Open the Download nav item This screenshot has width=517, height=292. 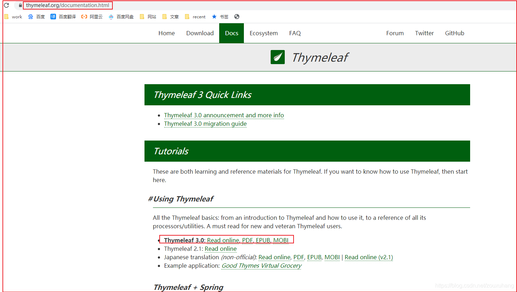click(200, 33)
